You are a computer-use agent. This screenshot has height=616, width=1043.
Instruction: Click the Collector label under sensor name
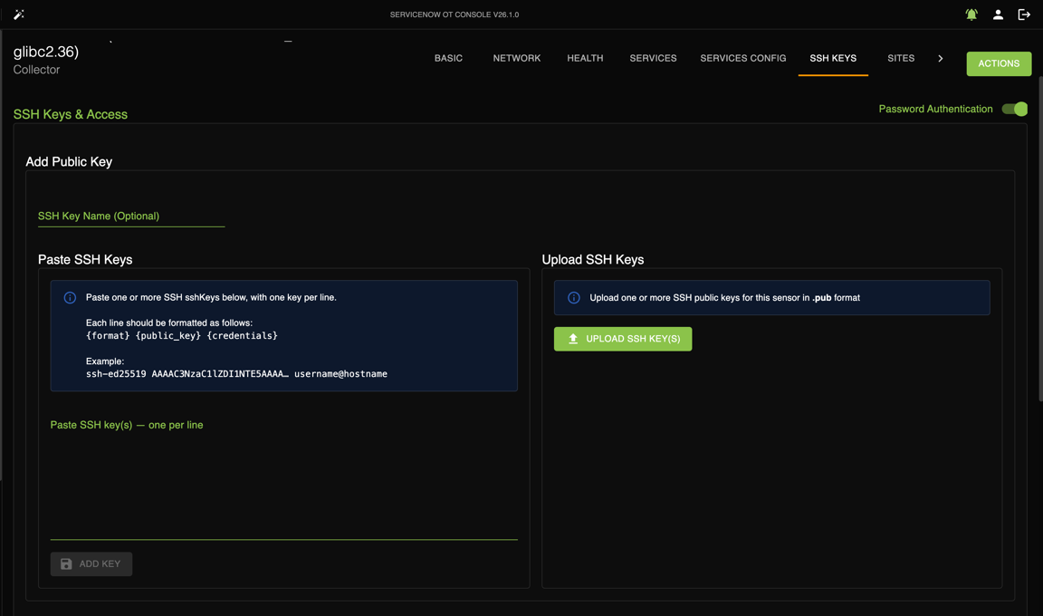click(36, 70)
